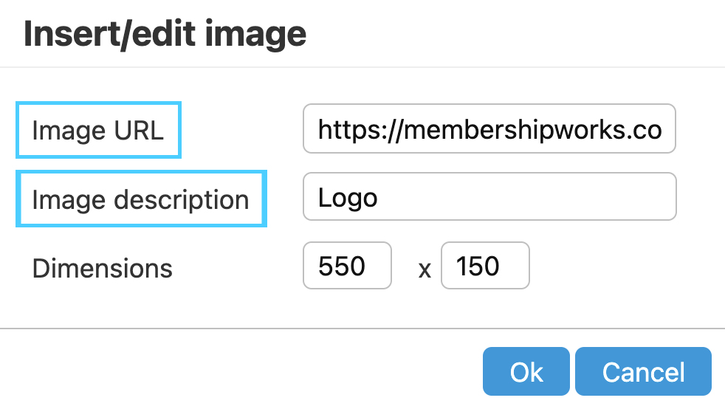Place cursor in the Logo description text
This screenshot has width=725, height=409.
point(348,197)
